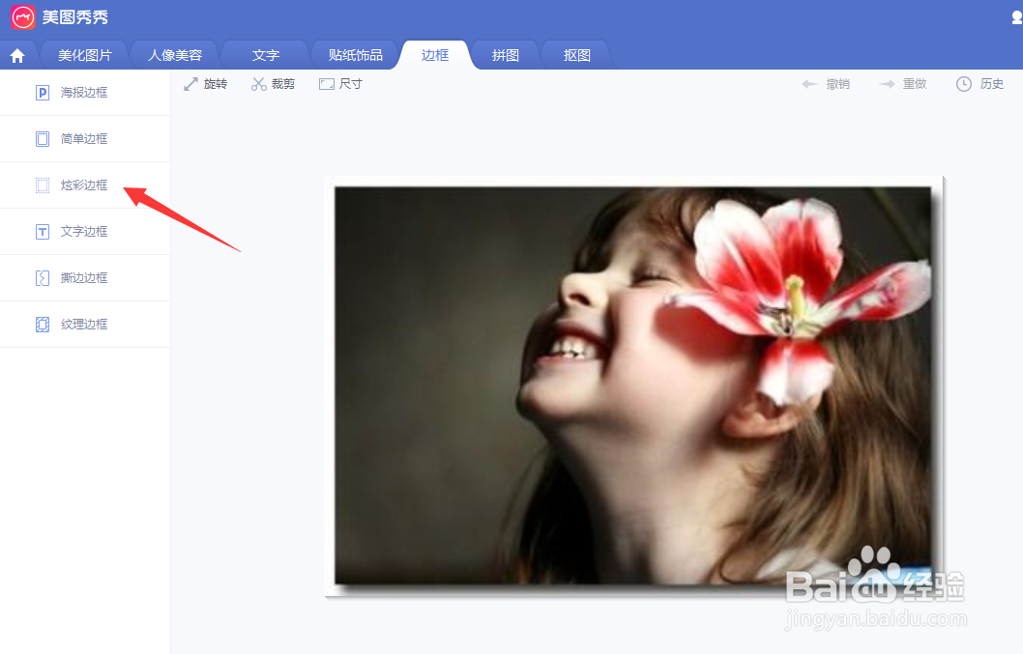Click the 历史 label
The image size is (1023, 654).
pyautogui.click(x=992, y=84)
